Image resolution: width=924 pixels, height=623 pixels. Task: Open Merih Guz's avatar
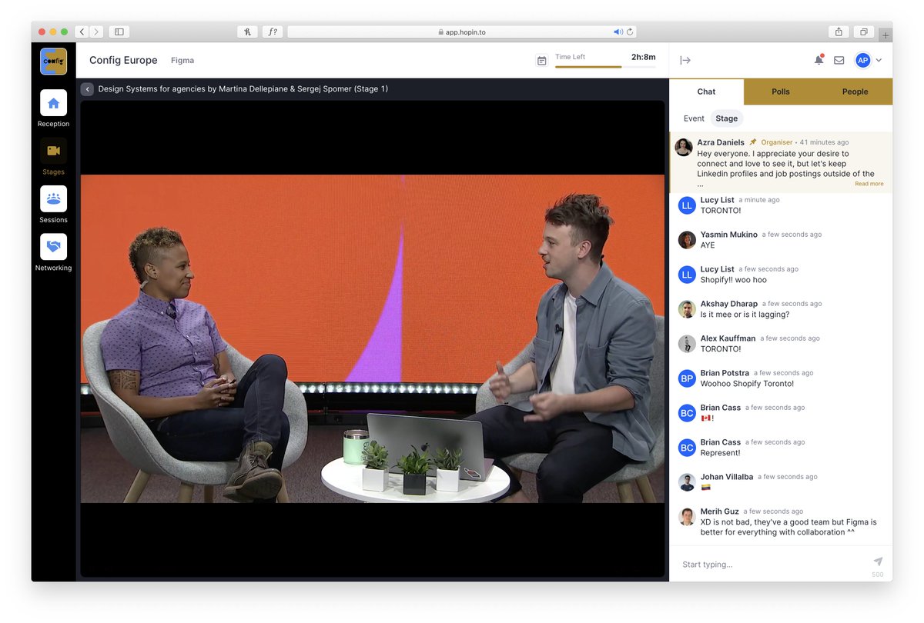(687, 517)
